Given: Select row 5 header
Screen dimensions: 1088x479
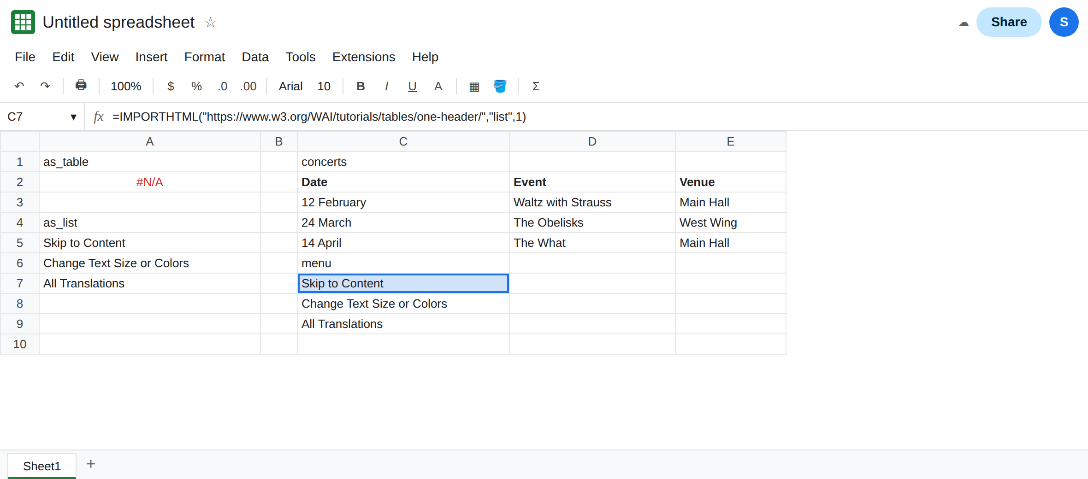Looking at the screenshot, I should 20,243.
